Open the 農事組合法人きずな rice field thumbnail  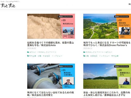pos(107,76)
